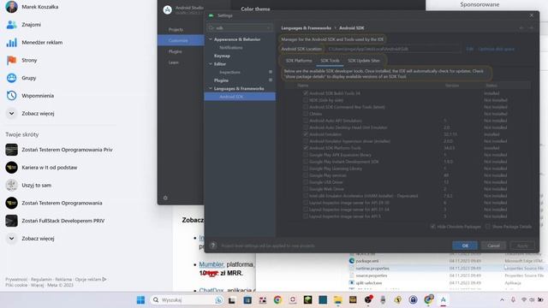Image resolution: width=548 pixels, height=308 pixels.
Task: Expand Zobacz więcej under Wspomnienia
Action: click(31, 114)
